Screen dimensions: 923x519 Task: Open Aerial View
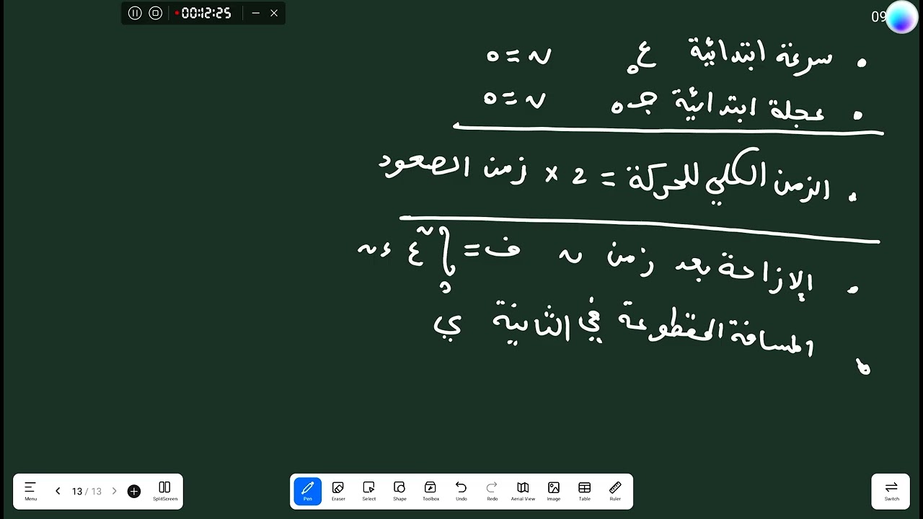point(523,491)
